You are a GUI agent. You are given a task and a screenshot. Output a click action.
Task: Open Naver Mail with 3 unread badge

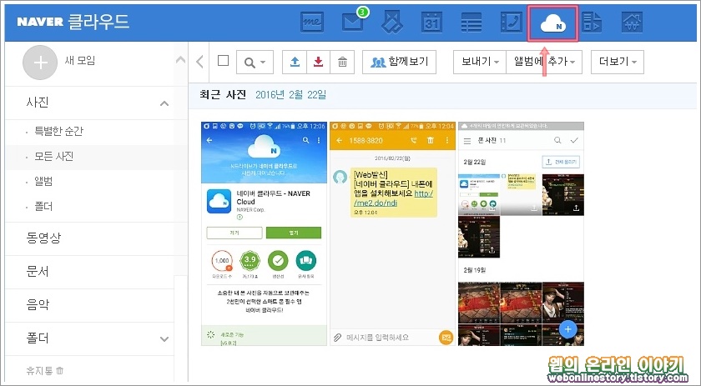355,20
